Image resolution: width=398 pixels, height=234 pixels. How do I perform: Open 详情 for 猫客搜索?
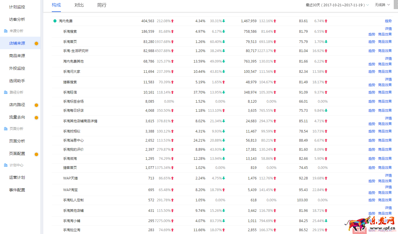(x=388, y=79)
